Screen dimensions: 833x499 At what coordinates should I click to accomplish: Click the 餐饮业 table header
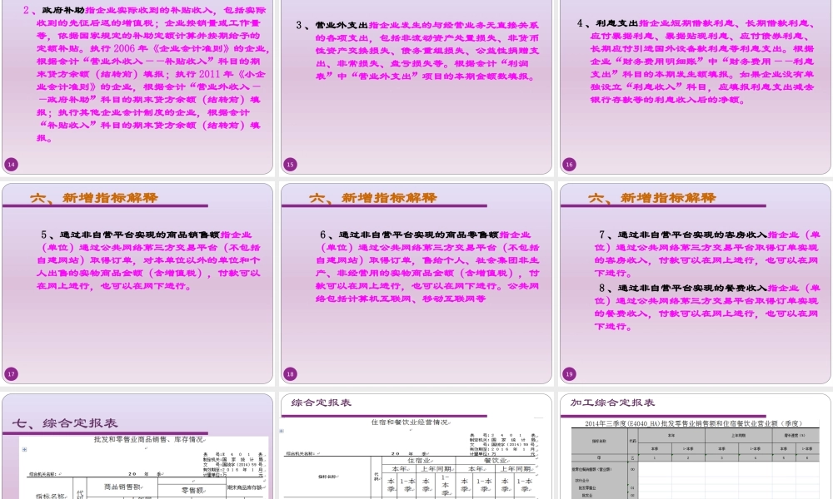(496, 460)
